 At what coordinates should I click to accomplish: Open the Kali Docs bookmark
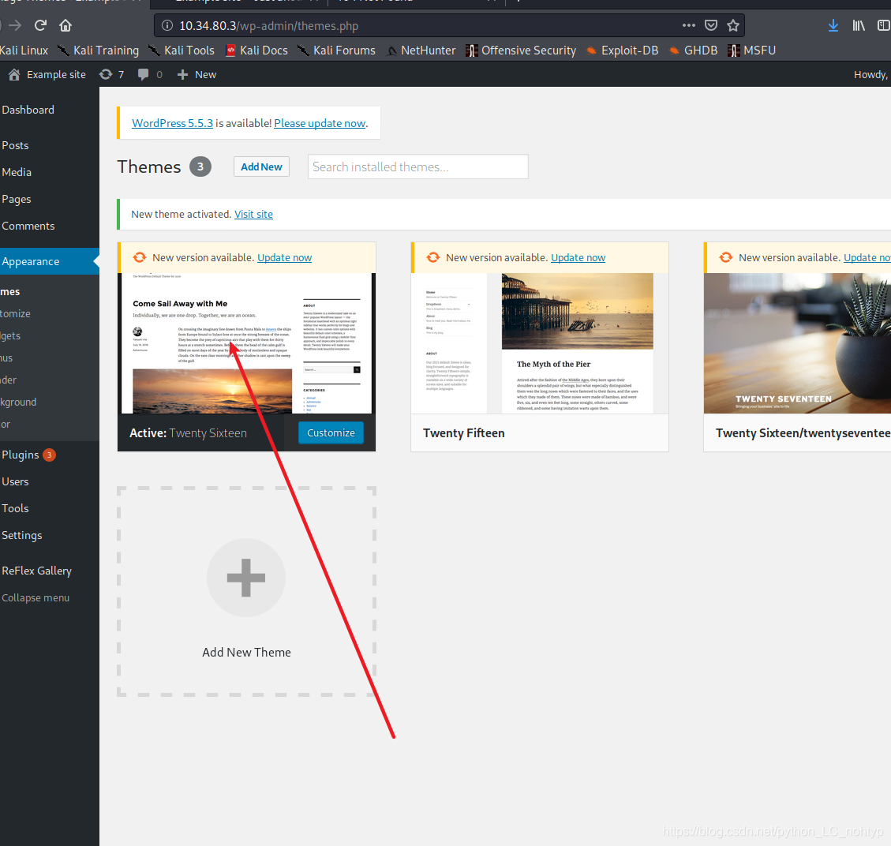(256, 51)
